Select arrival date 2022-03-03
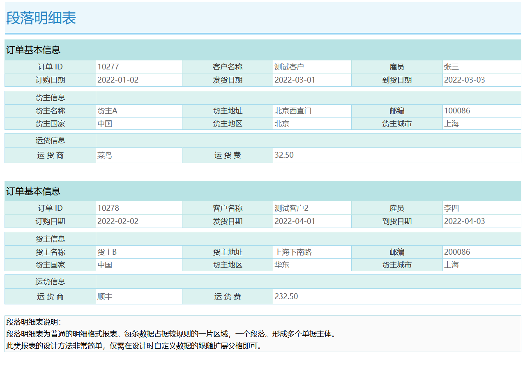Image resolution: width=532 pixels, height=380 pixels. click(465, 80)
